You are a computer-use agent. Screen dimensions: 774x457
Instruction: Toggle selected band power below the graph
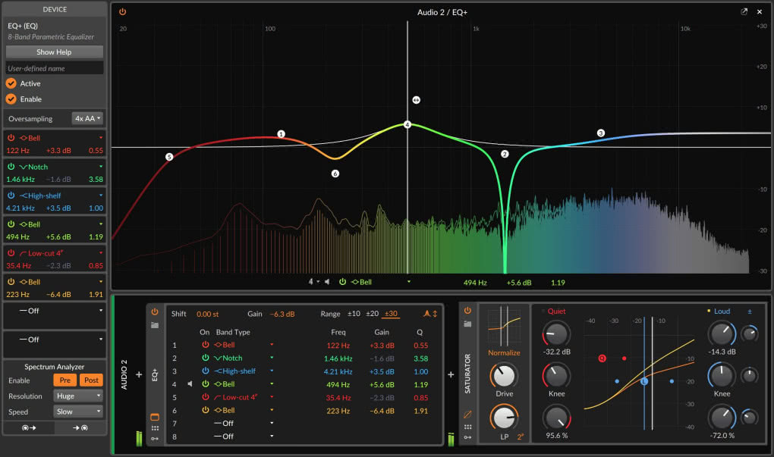coord(342,282)
